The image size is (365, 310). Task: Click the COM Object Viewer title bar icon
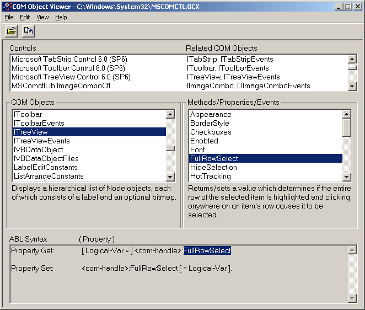8,6
